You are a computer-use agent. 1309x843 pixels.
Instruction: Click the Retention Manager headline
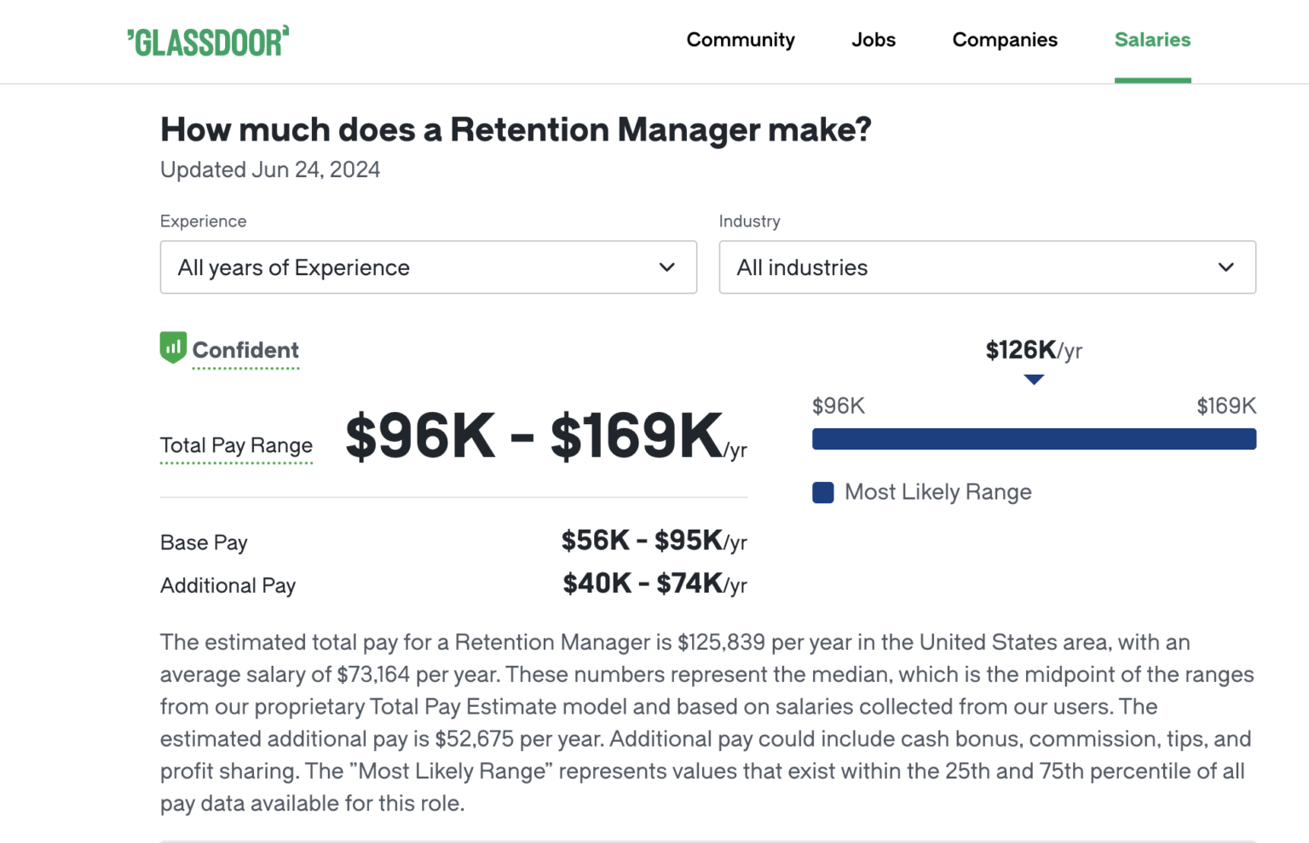516,129
